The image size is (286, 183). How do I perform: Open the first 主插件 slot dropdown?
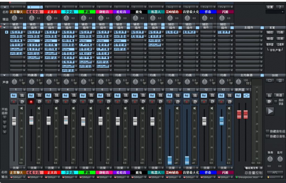pyautogui.click(x=249, y=32)
